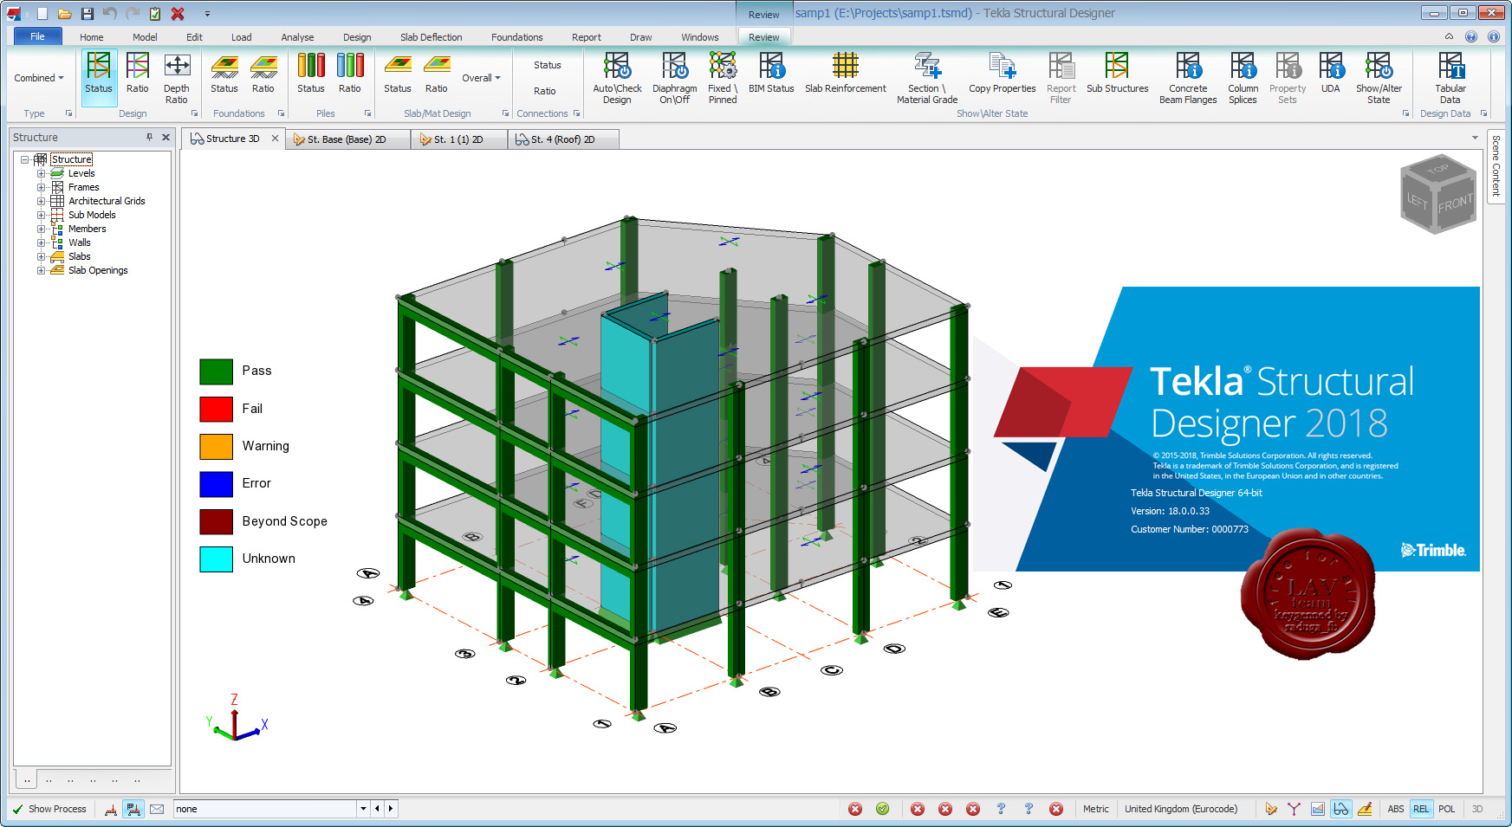Screen dimensions: 1512x827
Task: Click Connections Ratio
Action: (x=545, y=91)
